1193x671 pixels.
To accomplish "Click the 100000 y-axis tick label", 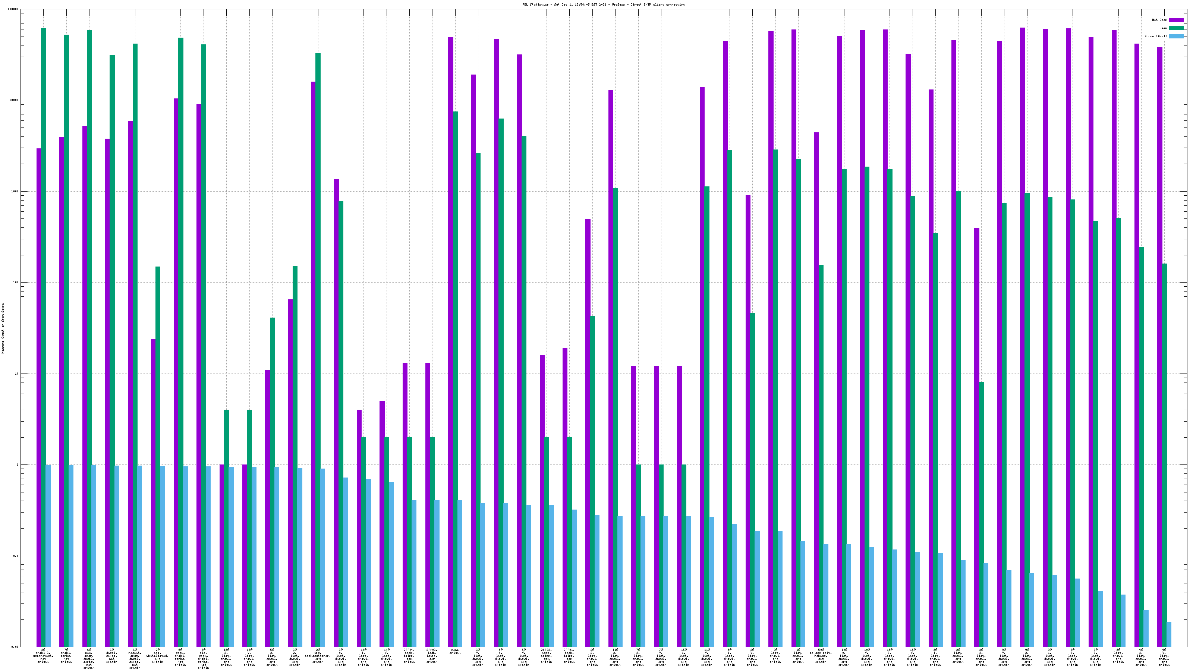I will coord(14,9).
